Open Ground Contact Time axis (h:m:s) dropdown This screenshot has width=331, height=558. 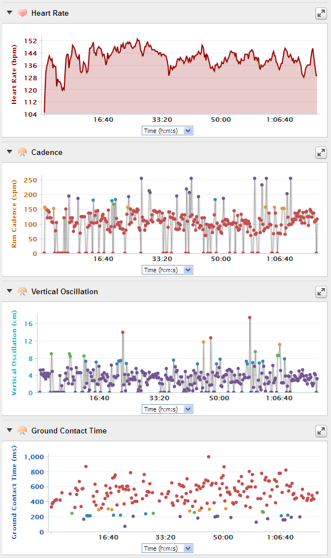point(167,548)
